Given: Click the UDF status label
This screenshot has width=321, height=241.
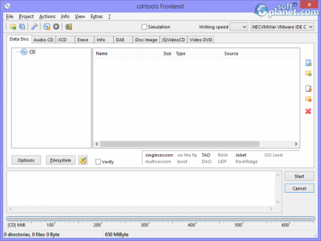Looking at the screenshot, I should pos(222,161).
